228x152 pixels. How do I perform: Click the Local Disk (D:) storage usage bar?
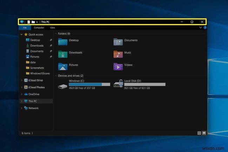(145, 84)
